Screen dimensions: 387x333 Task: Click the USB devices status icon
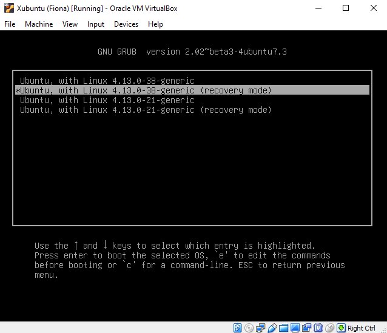272,328
